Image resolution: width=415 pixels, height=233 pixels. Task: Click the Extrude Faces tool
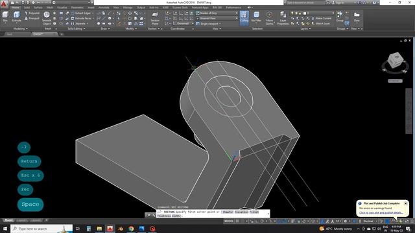pyautogui.click(x=82, y=19)
